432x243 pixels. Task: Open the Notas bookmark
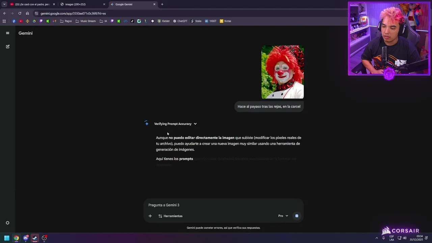[225, 21]
